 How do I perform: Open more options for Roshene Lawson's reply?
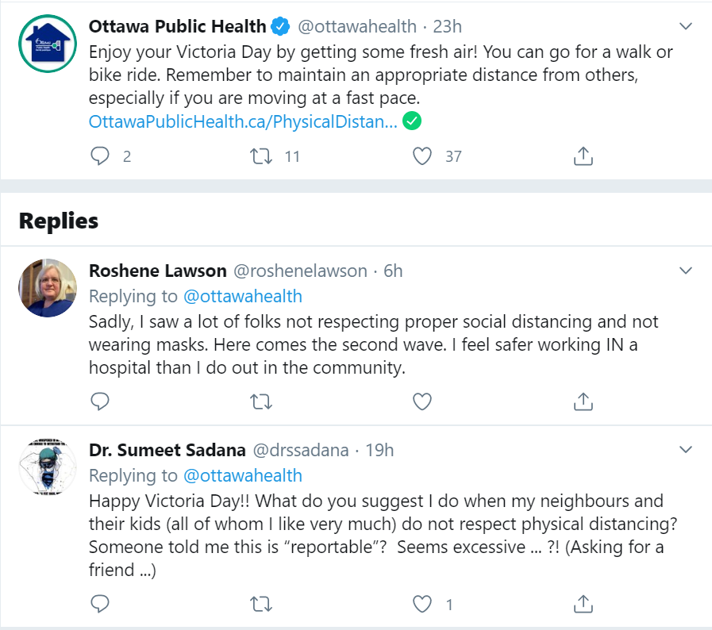pyautogui.click(x=687, y=271)
